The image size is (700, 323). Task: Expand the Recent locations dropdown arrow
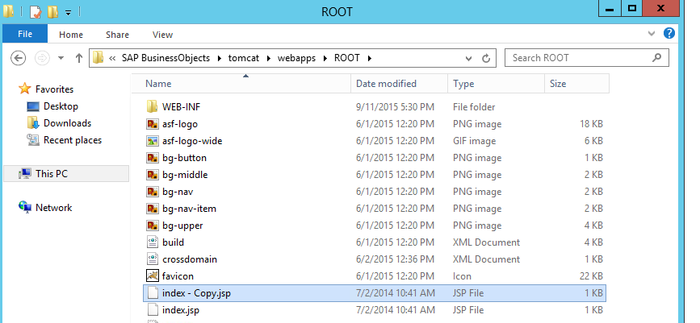[x=61, y=58]
